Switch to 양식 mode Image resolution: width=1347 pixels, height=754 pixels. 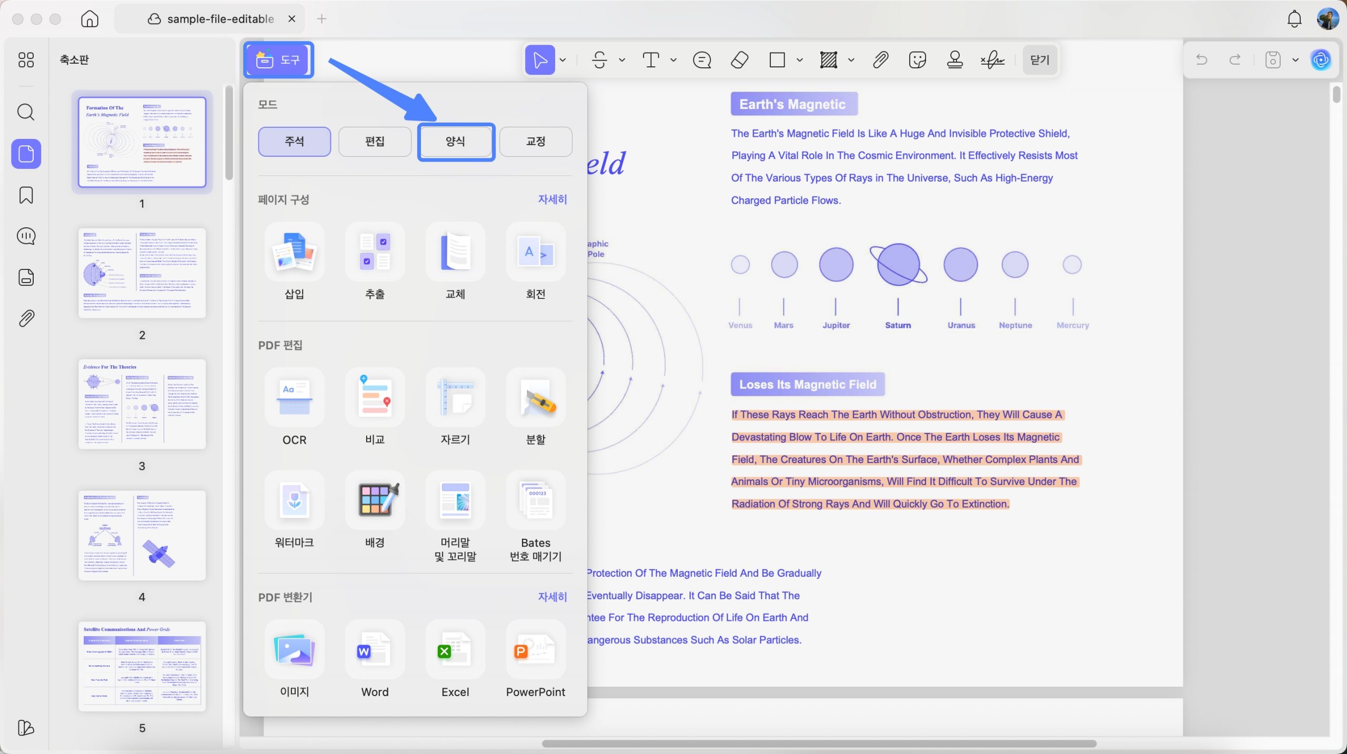click(456, 142)
